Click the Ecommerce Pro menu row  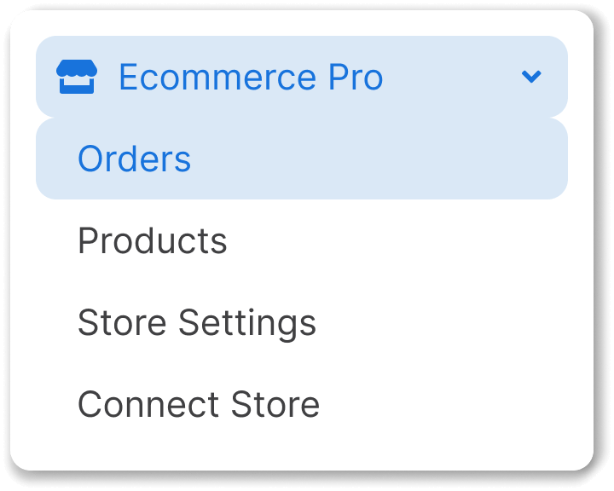(302, 77)
